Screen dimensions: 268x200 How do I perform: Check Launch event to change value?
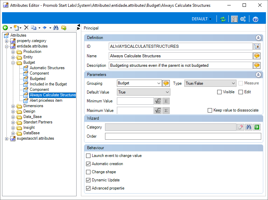click(x=88, y=156)
